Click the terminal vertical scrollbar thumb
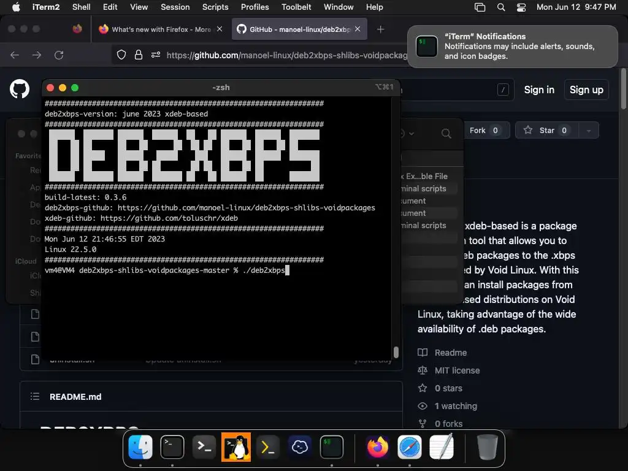628x471 pixels. pyautogui.click(x=396, y=352)
